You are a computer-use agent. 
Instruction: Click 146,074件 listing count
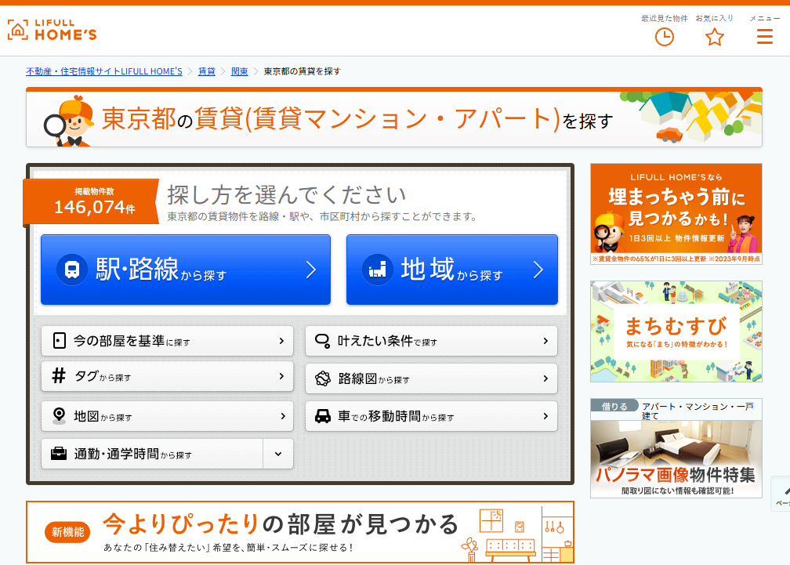95,207
